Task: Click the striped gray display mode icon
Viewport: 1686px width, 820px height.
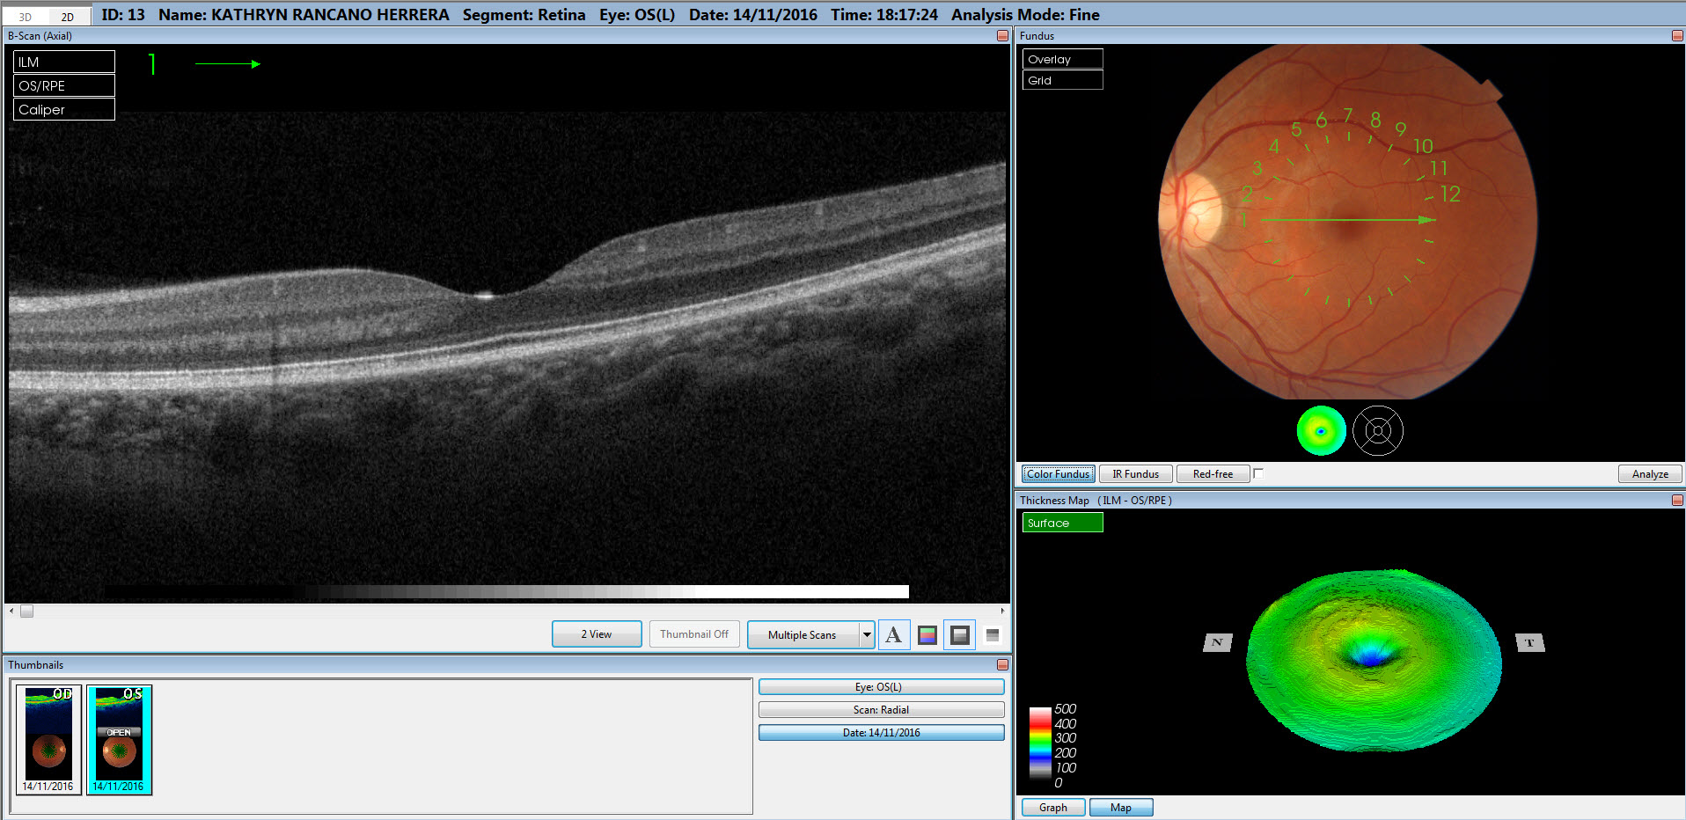Action: pyautogui.click(x=993, y=634)
